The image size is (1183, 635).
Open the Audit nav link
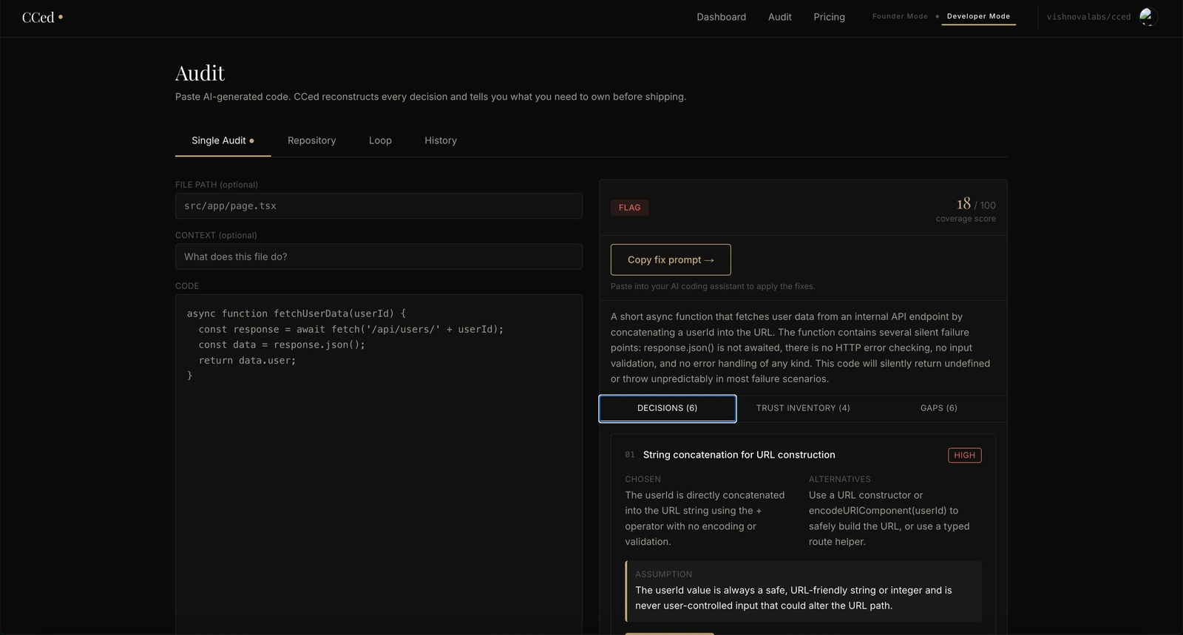[779, 17]
